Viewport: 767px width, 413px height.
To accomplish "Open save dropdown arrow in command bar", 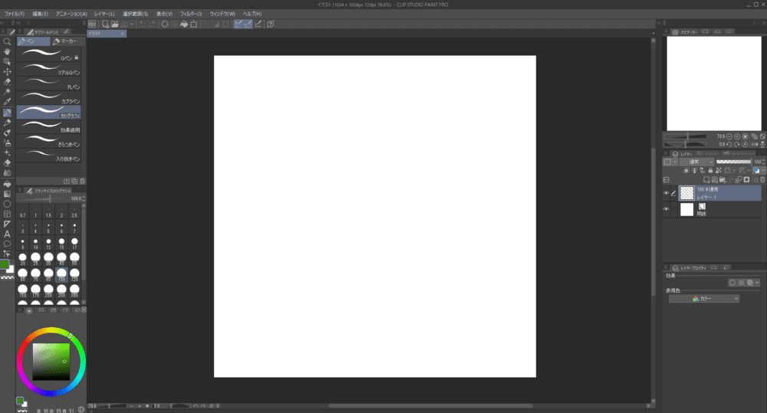I will tap(132, 24).
